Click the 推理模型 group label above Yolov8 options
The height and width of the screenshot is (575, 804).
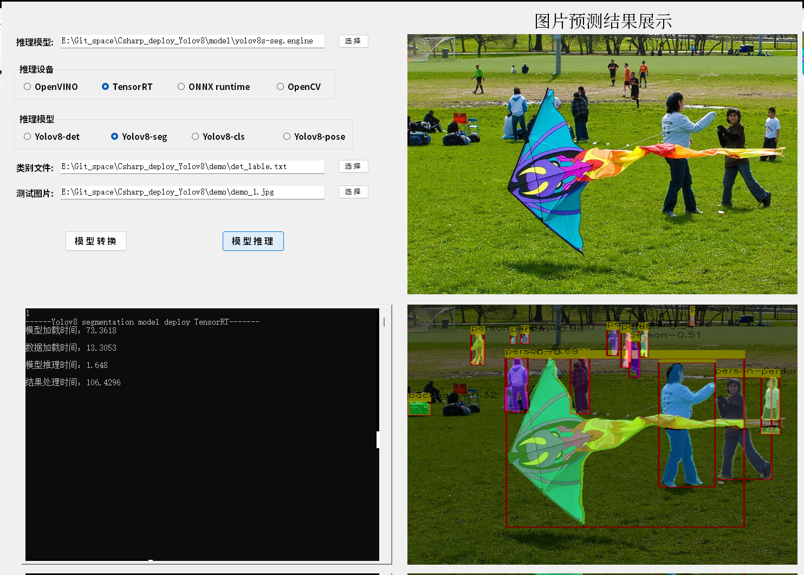pyautogui.click(x=37, y=119)
